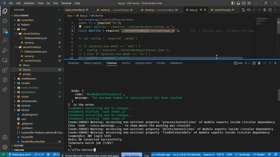Click dateEngine-pm2 branch in status bar
Screen dimensions: 280x157
tap(20, 154)
